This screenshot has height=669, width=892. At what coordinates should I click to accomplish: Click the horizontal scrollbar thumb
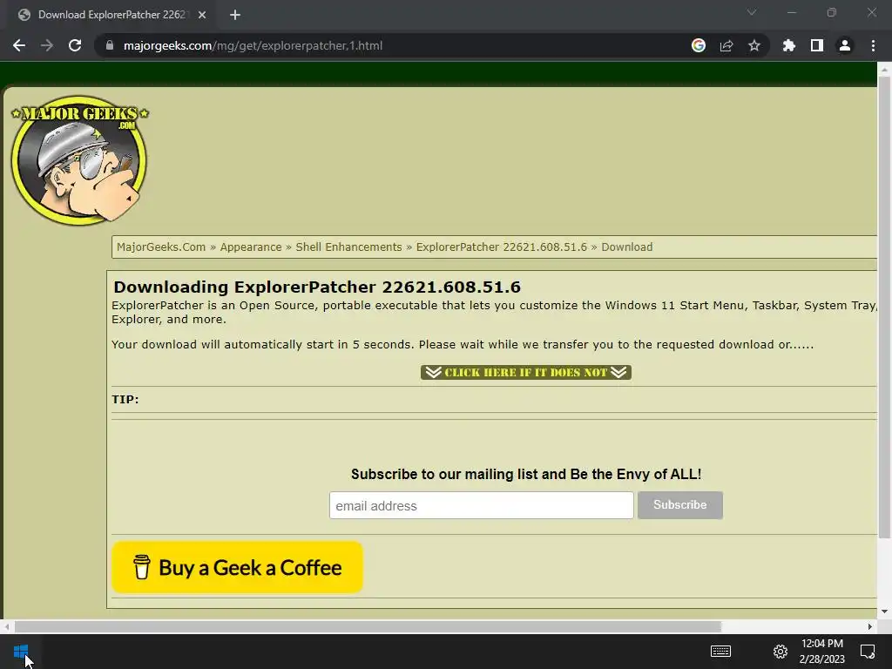(368, 626)
